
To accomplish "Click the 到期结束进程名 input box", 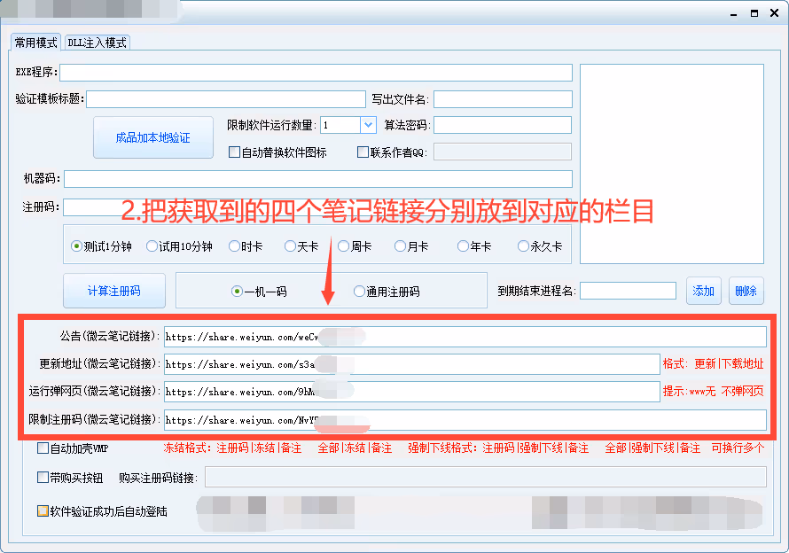I will 628,291.
